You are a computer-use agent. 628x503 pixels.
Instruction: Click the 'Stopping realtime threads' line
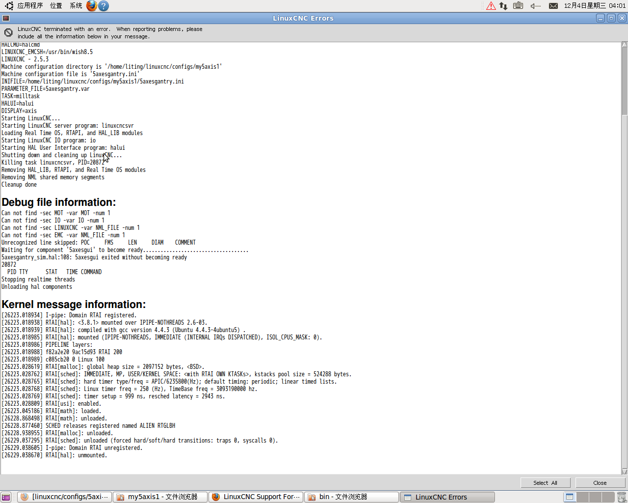(x=38, y=279)
